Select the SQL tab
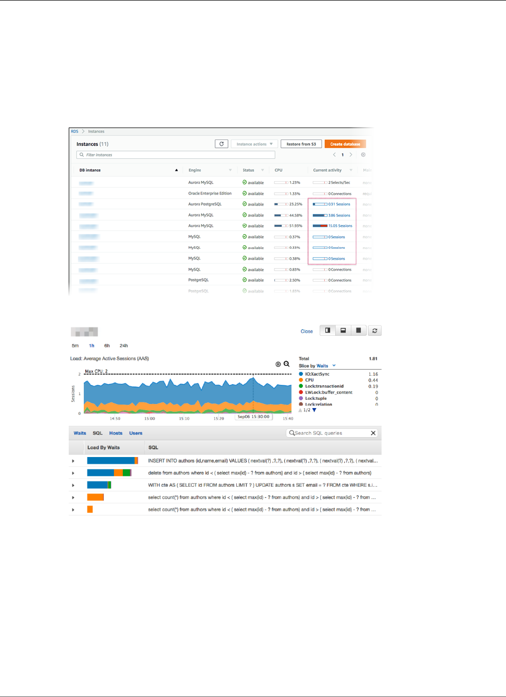The width and height of the screenshot is (506, 697). tap(97, 433)
